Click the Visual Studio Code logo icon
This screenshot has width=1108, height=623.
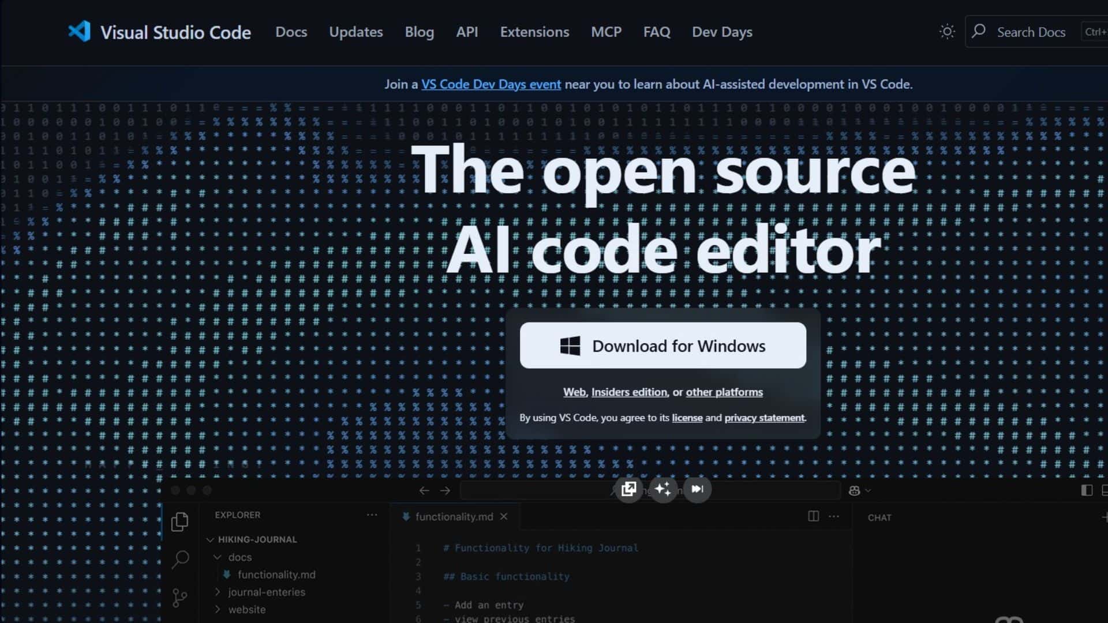79,31
